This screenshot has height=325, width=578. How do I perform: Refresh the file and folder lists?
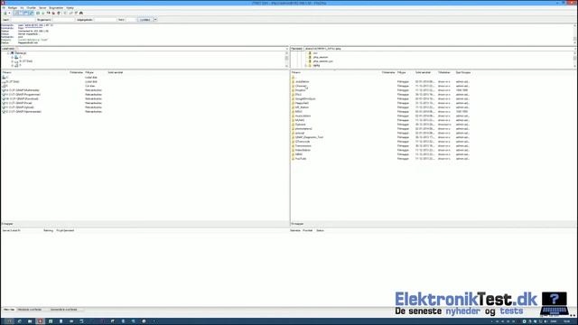tap(38, 13)
